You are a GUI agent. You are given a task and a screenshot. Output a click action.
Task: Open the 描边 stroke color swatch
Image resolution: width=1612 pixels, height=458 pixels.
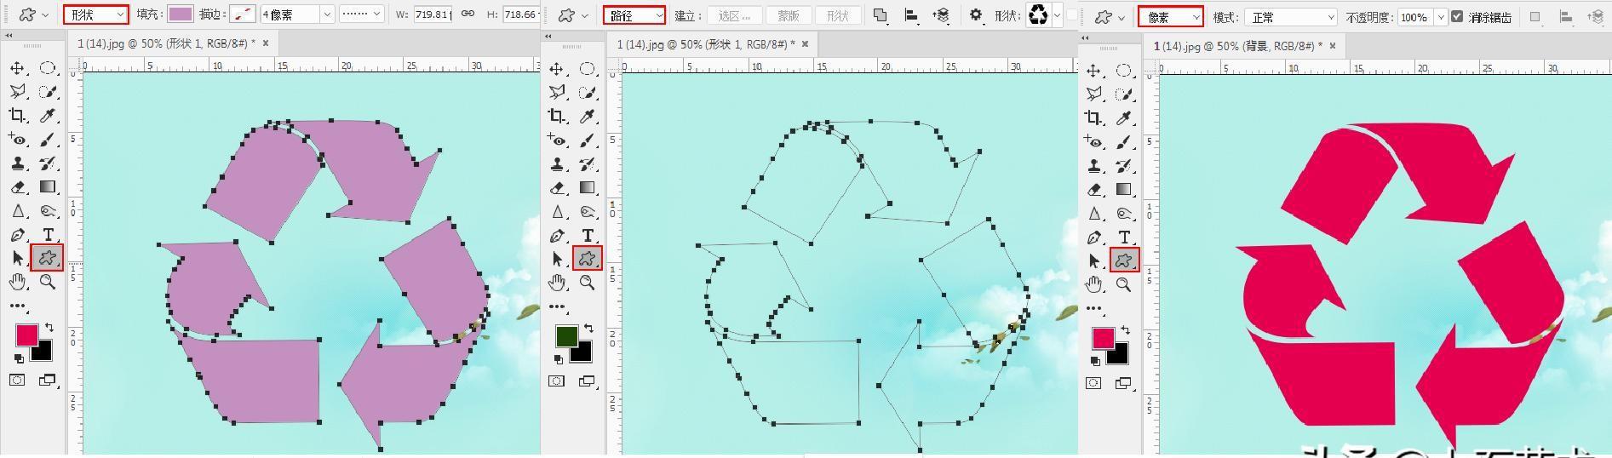[x=242, y=14]
